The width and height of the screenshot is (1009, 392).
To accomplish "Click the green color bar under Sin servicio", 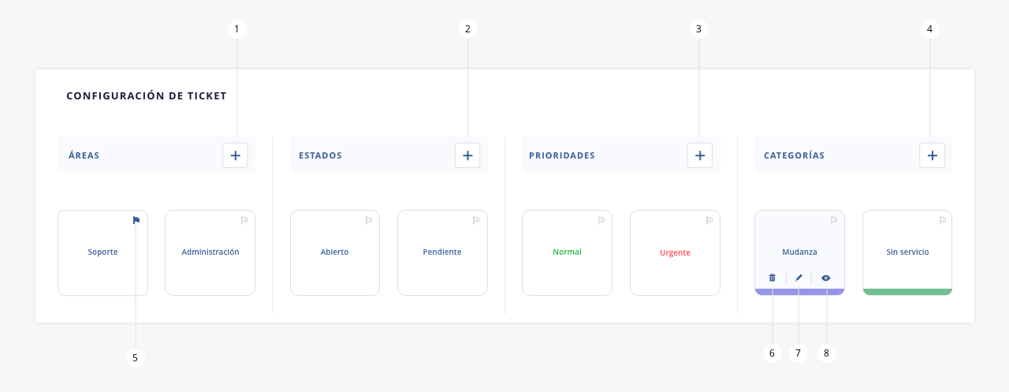I will 907,292.
